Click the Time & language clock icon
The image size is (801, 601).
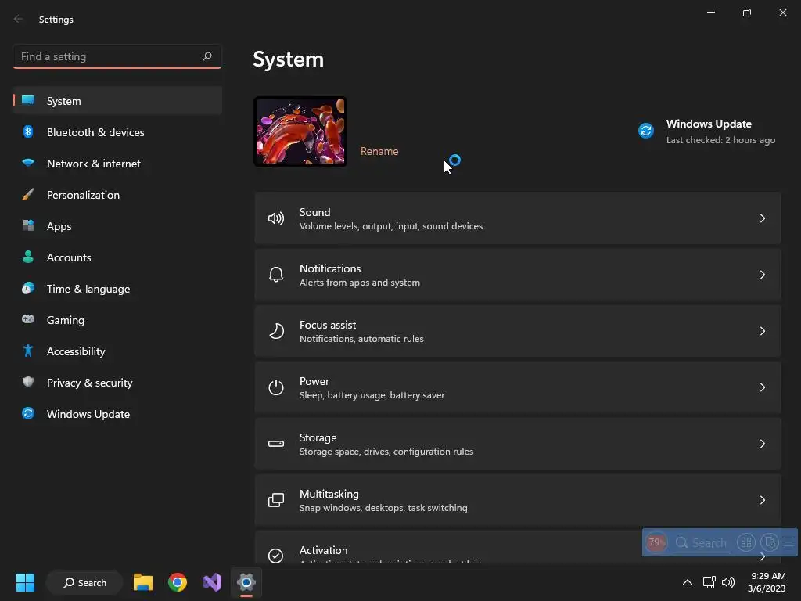pos(28,288)
